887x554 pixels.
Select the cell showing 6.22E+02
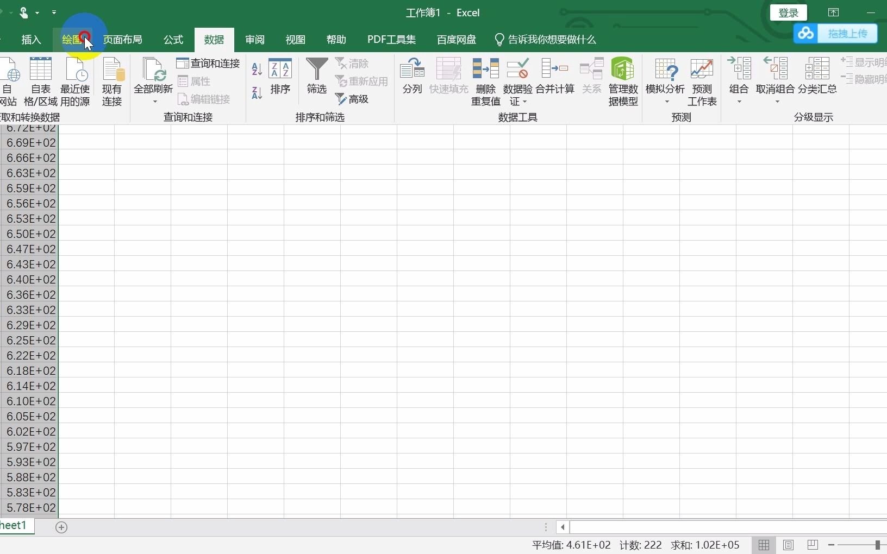[29, 356]
